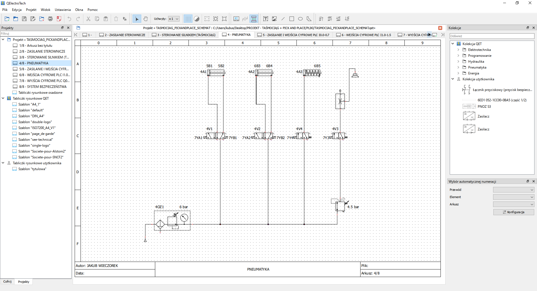Click the Cofnij tab at bottom
Screen dimensions: 537x291
pyautogui.click(x=8, y=281)
